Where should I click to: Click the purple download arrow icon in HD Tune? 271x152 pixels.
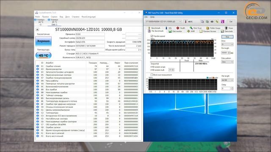coord(222,22)
